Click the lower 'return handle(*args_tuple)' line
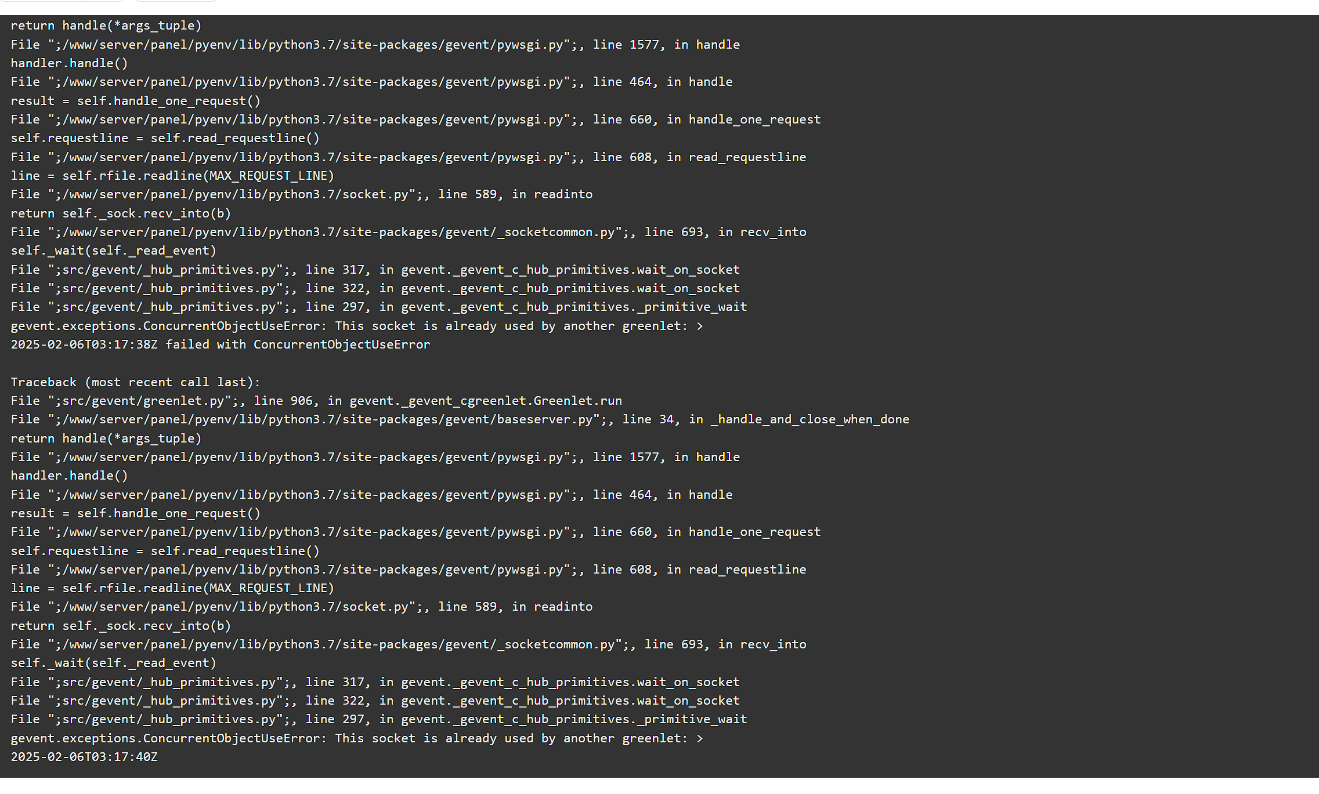 (106, 438)
